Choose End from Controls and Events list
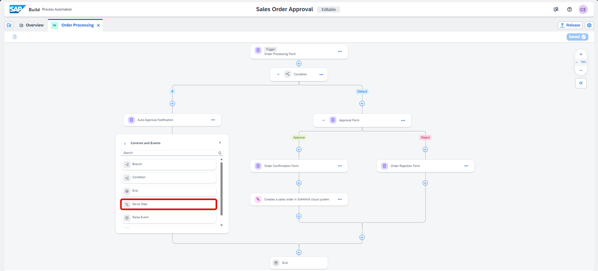Viewport: 598px width, 271px height. pos(169,191)
